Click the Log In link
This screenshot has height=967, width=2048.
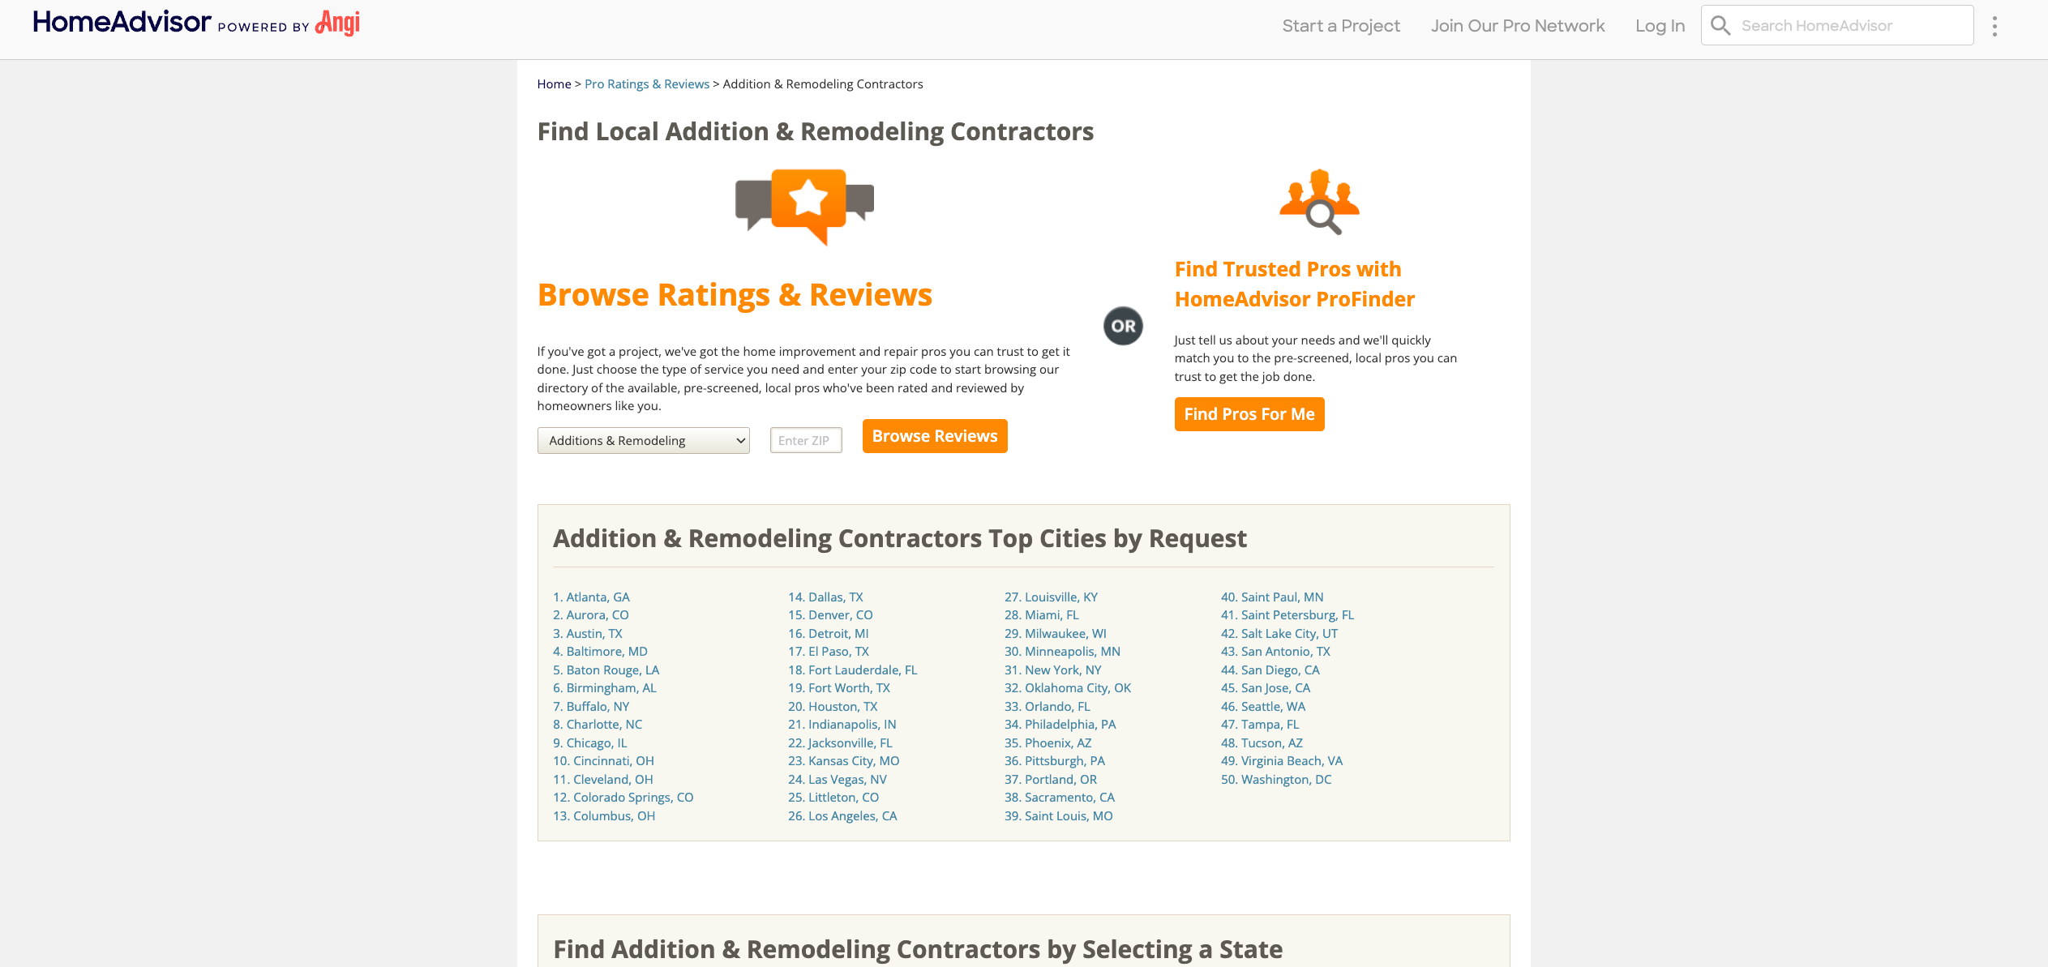coord(1660,26)
